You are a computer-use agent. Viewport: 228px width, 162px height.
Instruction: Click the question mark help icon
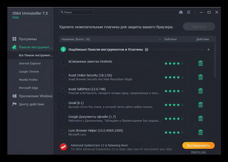pos(146,50)
